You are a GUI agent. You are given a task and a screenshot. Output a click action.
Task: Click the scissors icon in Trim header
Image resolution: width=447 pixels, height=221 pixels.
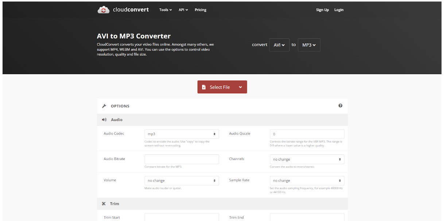pos(104,204)
